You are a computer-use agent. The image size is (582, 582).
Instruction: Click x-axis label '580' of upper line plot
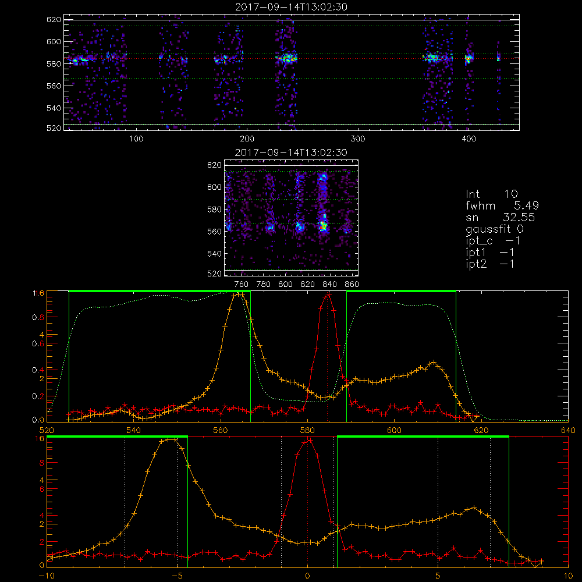307,430
